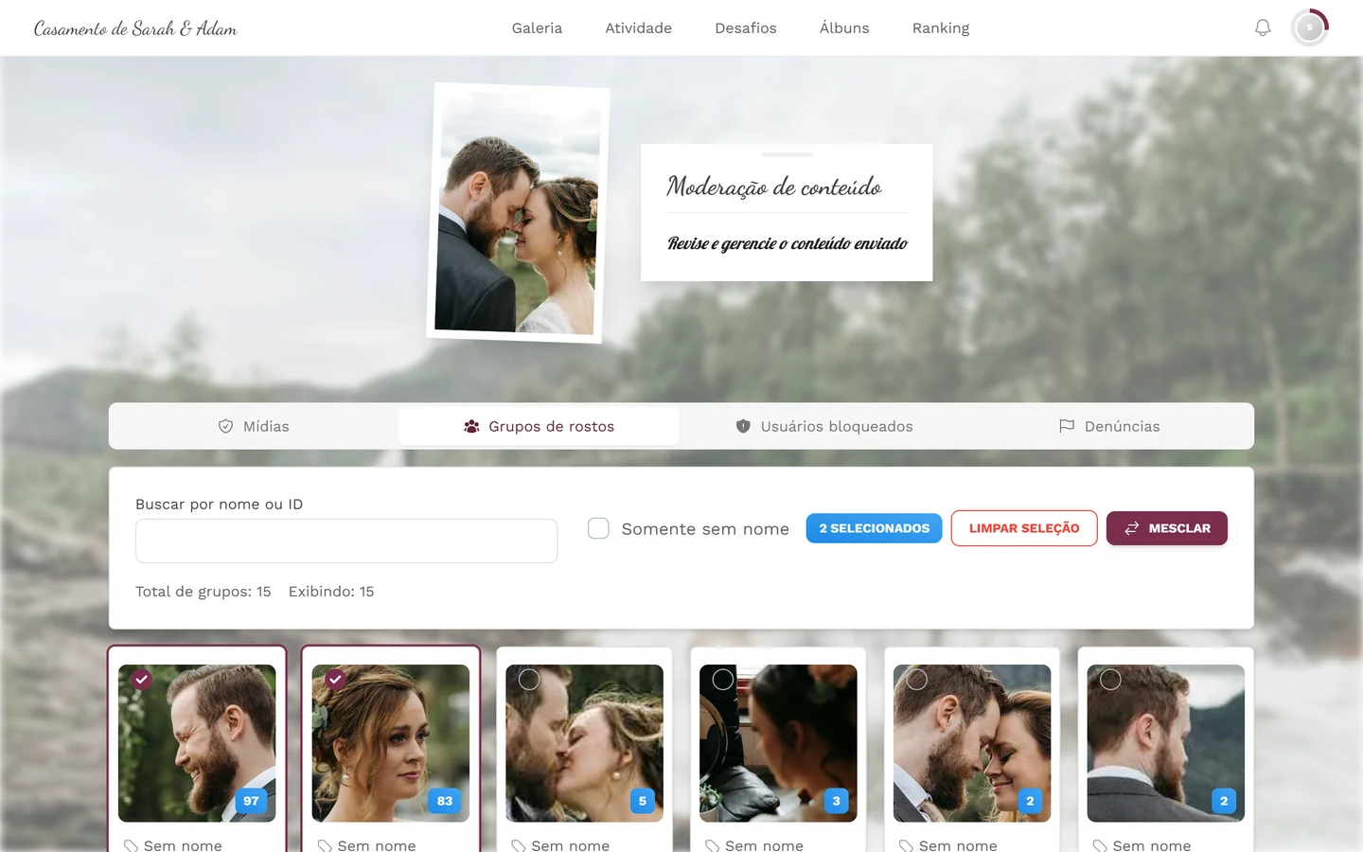This screenshot has height=852, width=1363.
Task: Enable the Somente sem nome checkbox
Action: point(598,528)
